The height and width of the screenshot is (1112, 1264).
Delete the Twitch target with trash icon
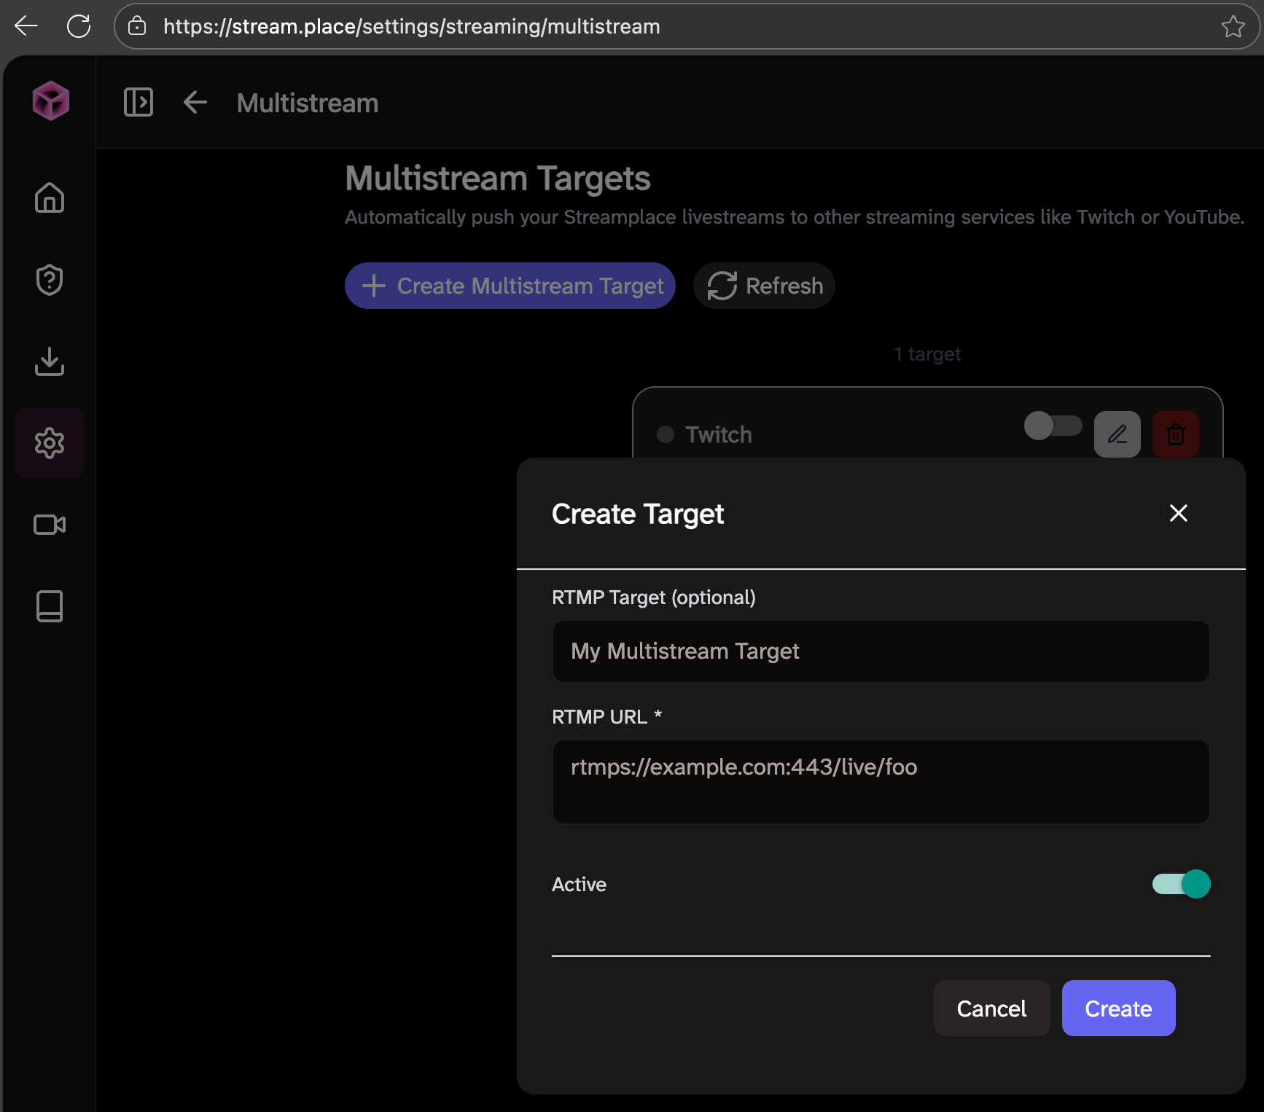click(x=1175, y=434)
